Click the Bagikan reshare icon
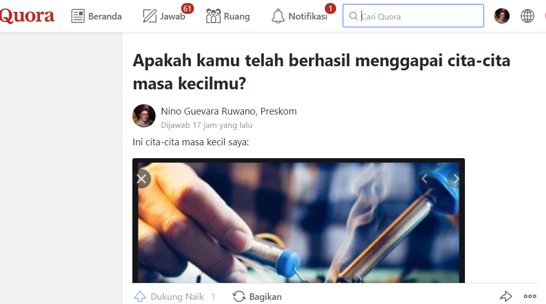This screenshot has width=546, height=304. pos(239,296)
